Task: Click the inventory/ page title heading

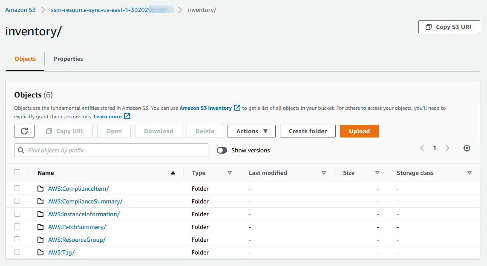Action: click(x=34, y=31)
